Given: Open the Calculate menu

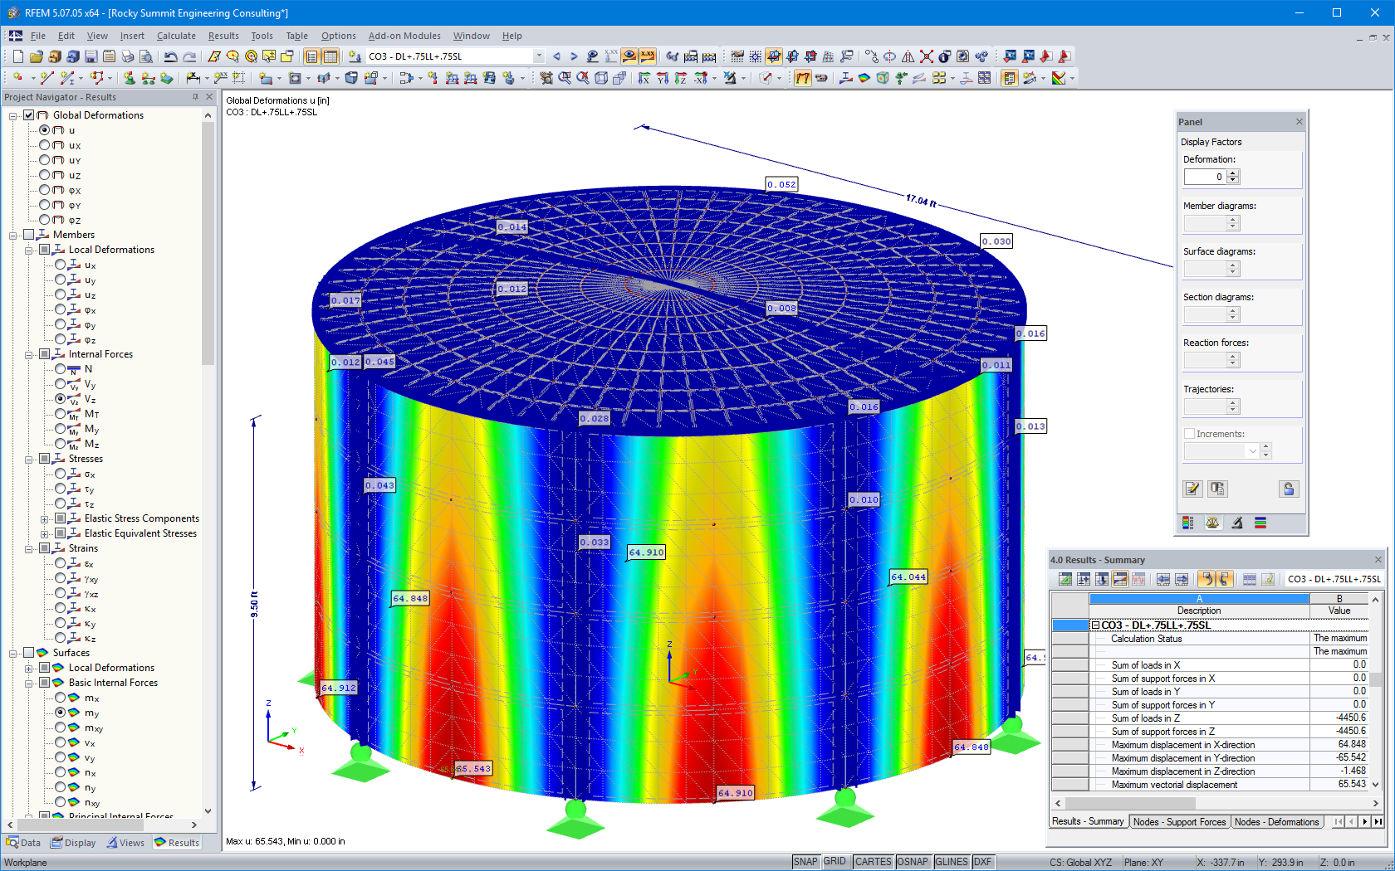Looking at the screenshot, I should click(x=176, y=36).
